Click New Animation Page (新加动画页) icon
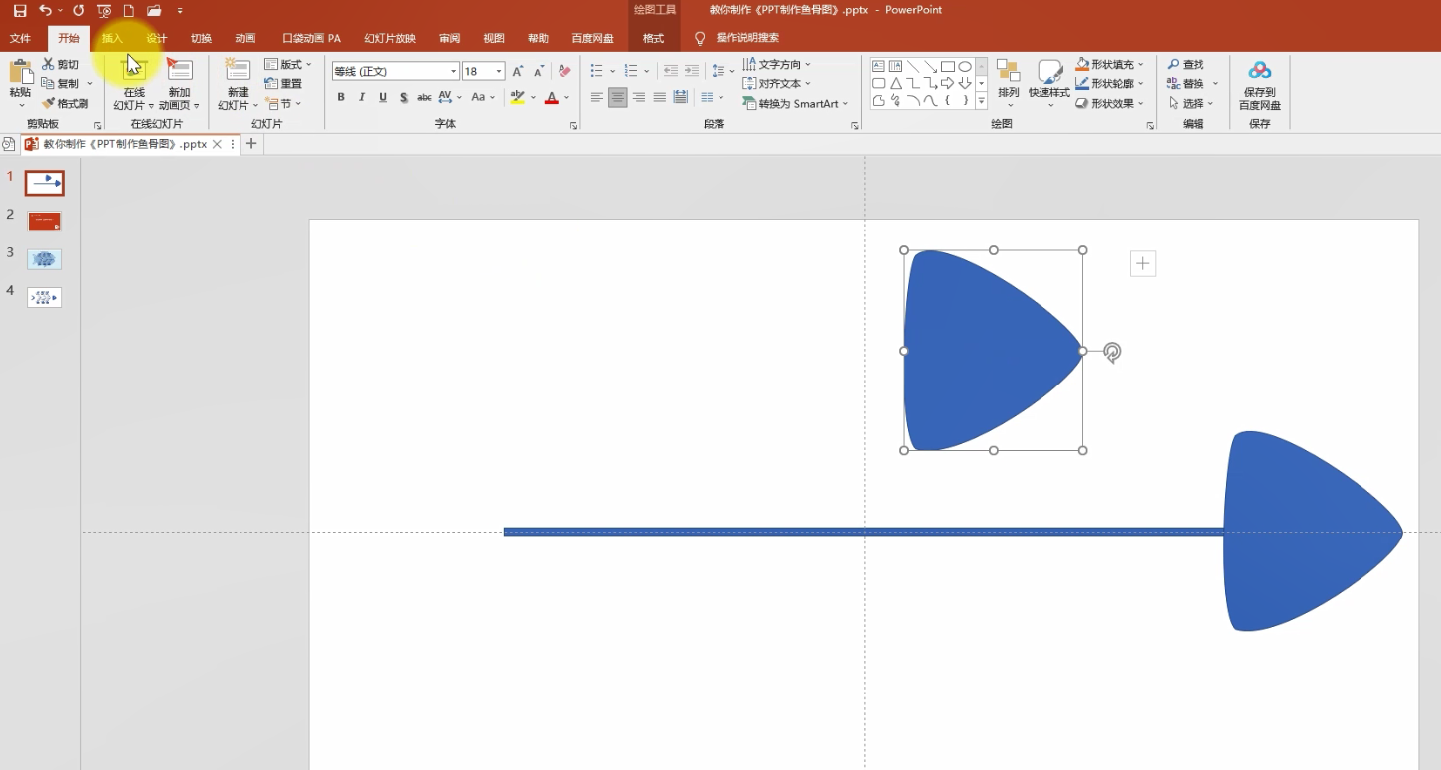The width and height of the screenshot is (1441, 770). [x=179, y=70]
